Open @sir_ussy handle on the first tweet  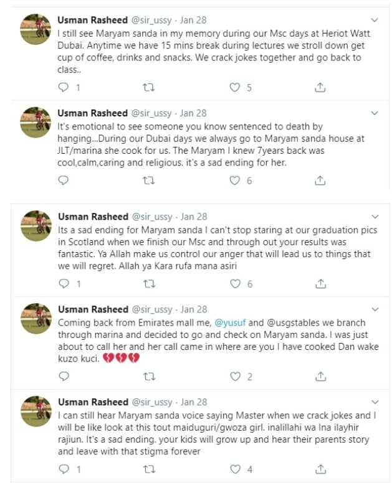point(151,21)
